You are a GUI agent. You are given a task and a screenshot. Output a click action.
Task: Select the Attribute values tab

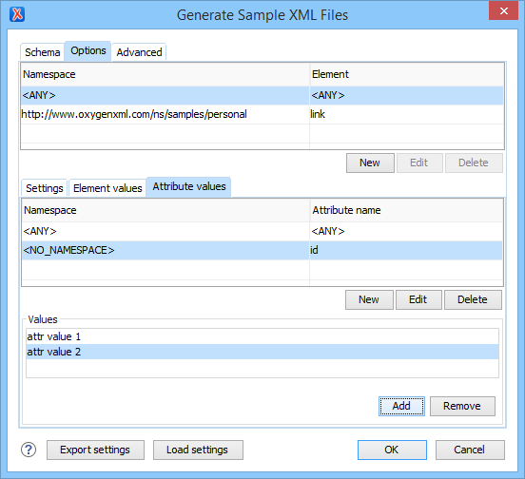189,186
